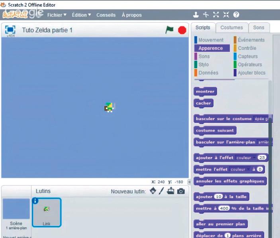Open the Édition menu
280x238 pixels.
[x=81, y=15]
